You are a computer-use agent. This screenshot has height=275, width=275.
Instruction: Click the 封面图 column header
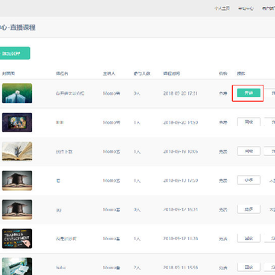[x=8, y=73]
